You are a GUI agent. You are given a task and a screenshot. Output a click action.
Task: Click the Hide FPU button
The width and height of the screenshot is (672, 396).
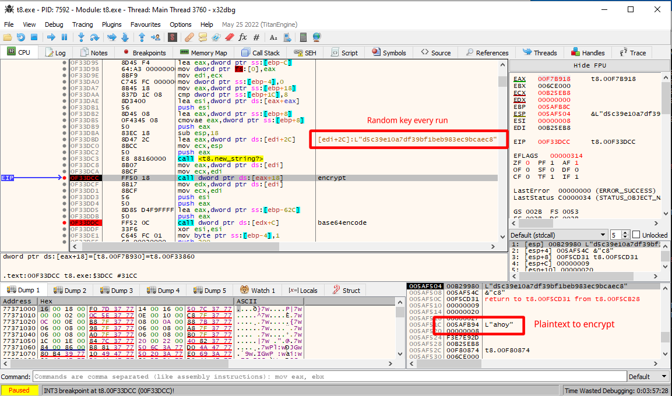[x=589, y=65]
